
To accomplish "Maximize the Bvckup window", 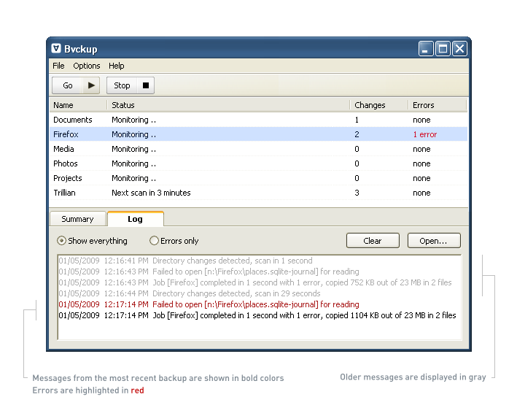I will click(x=443, y=49).
